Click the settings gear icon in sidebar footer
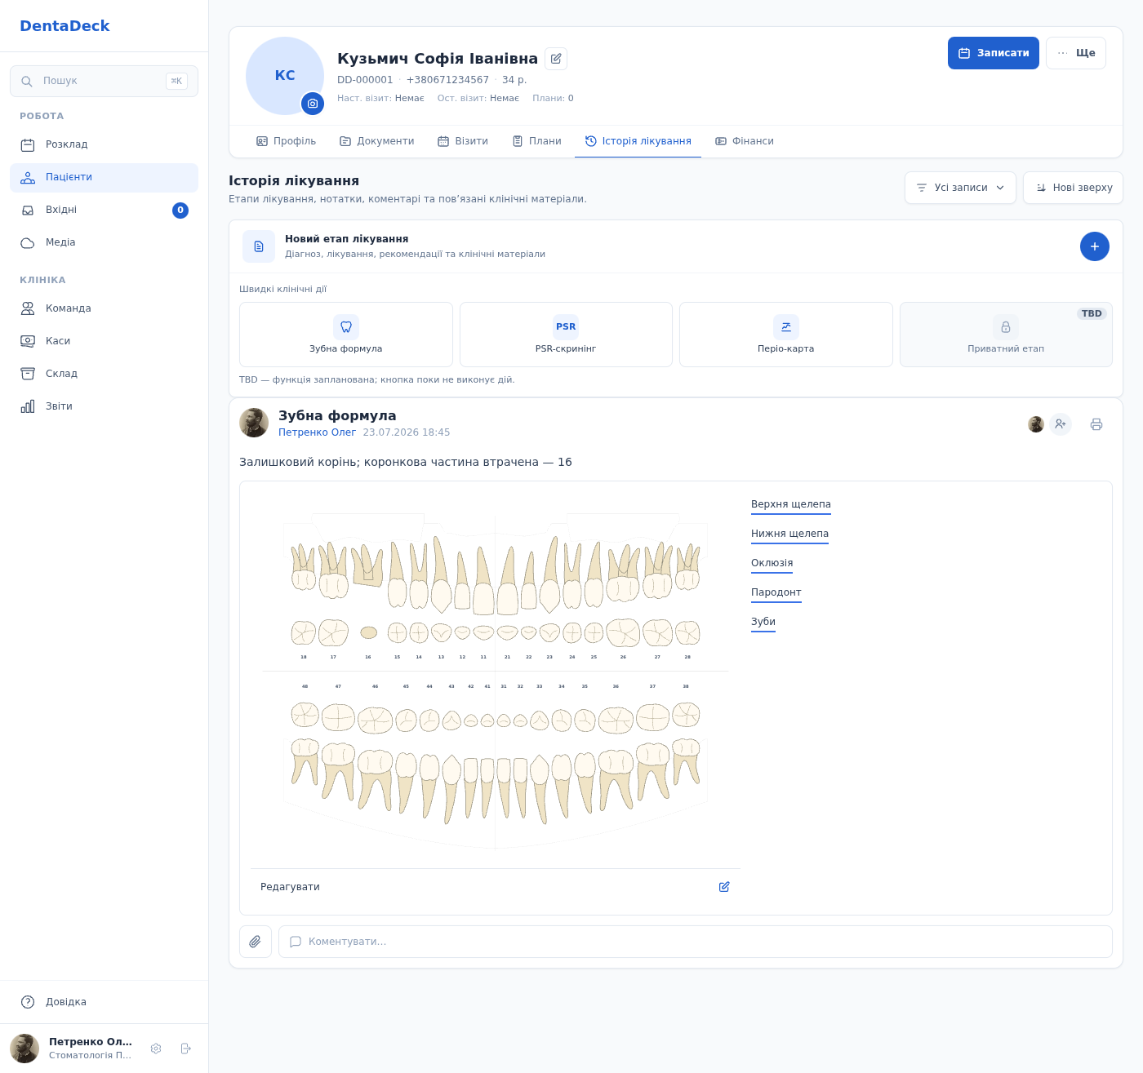The height and width of the screenshot is (1073, 1143). pos(156,1049)
